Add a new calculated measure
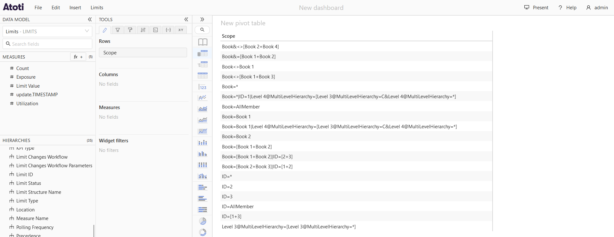The width and height of the screenshot is (614, 237). [x=78, y=57]
